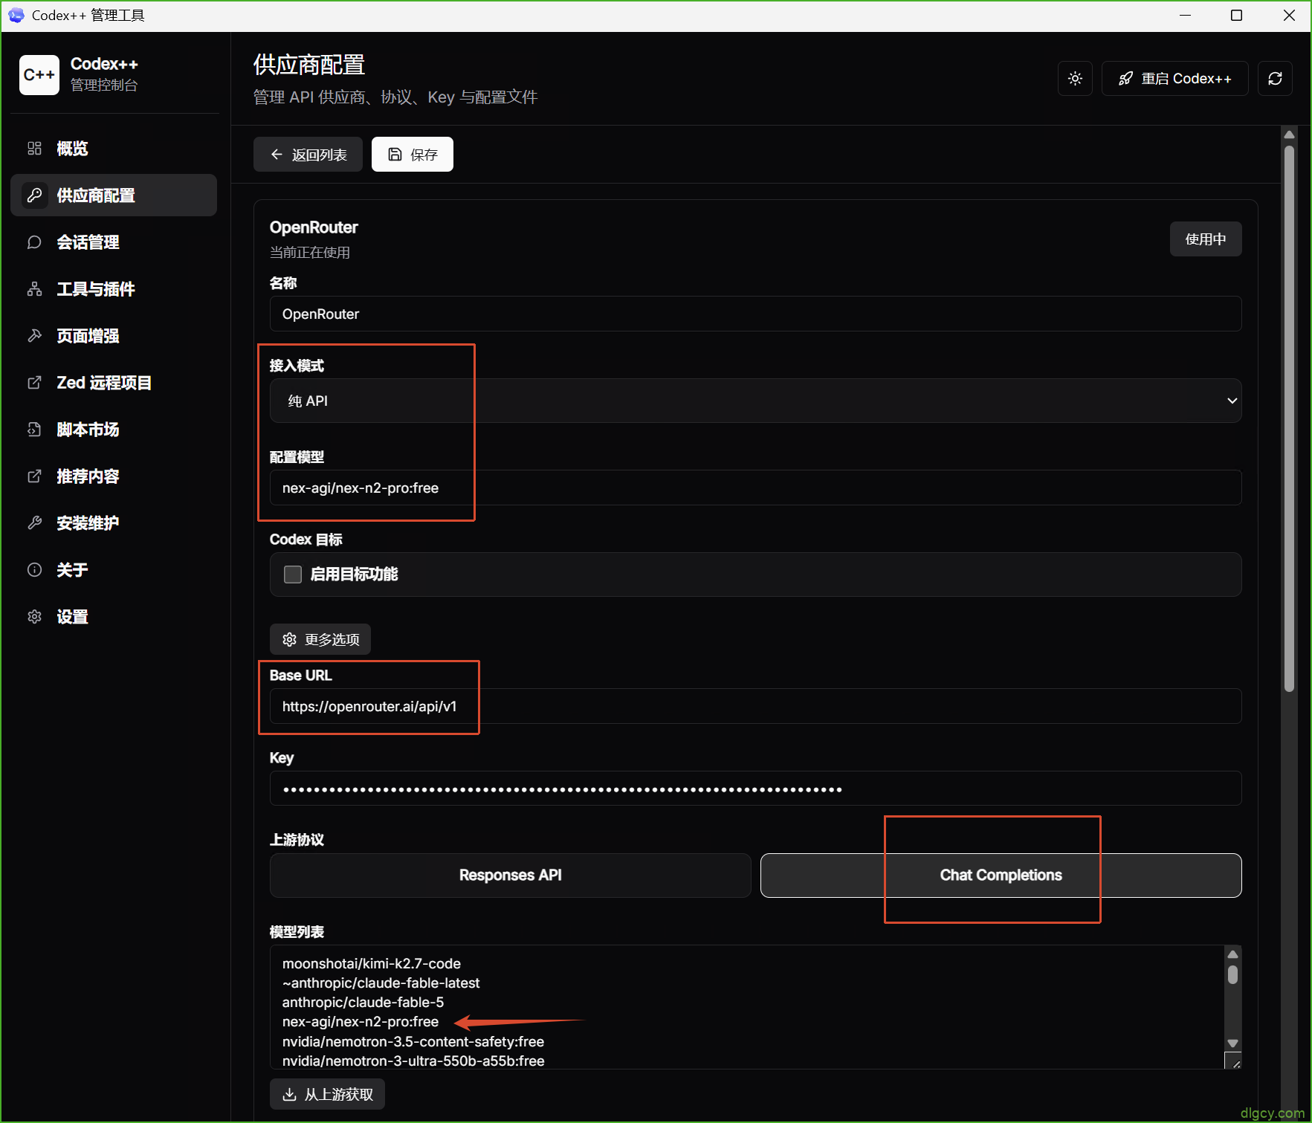The image size is (1312, 1123).
Task: Open 脚本市场 in the sidebar
Action: point(114,430)
